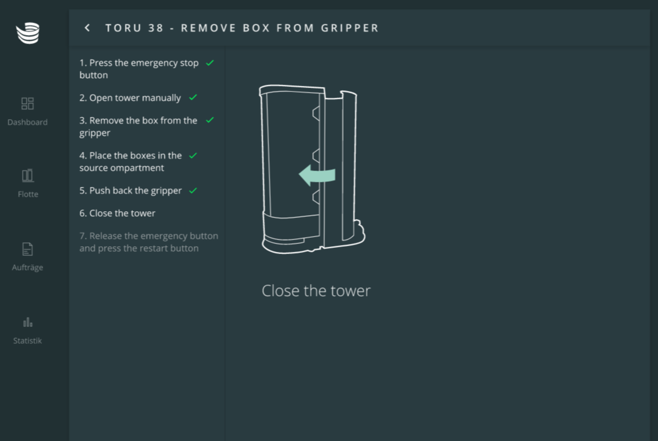Click the Close the tower caption text
The height and width of the screenshot is (441, 658).
click(x=316, y=291)
